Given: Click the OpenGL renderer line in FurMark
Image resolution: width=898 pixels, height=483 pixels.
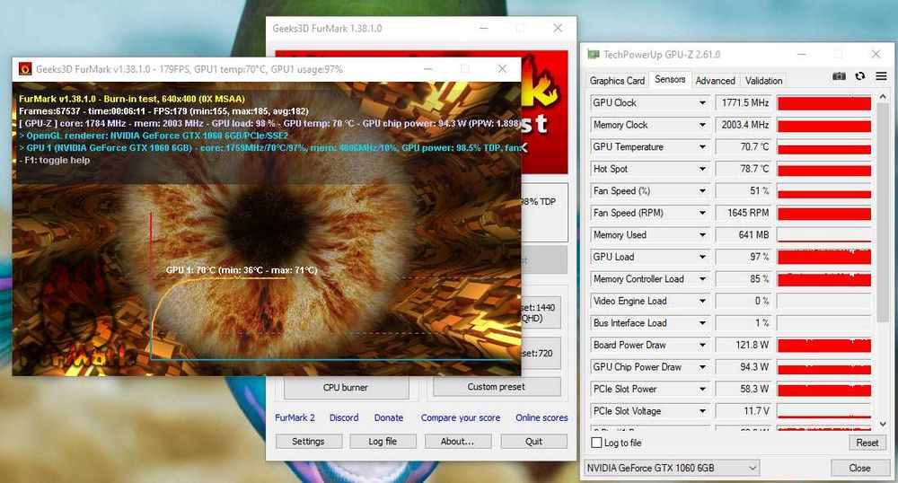Looking at the screenshot, I should [154, 136].
